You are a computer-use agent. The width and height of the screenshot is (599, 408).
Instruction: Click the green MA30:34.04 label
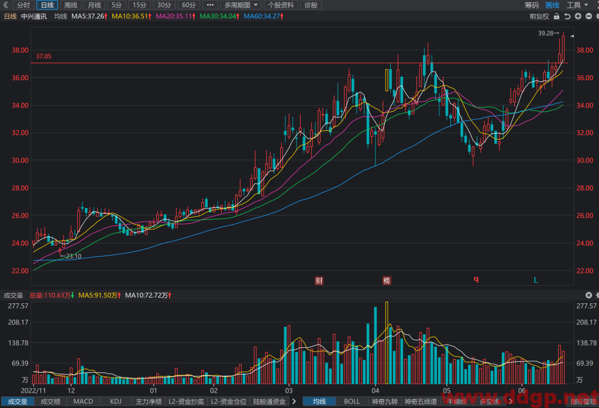pos(220,16)
